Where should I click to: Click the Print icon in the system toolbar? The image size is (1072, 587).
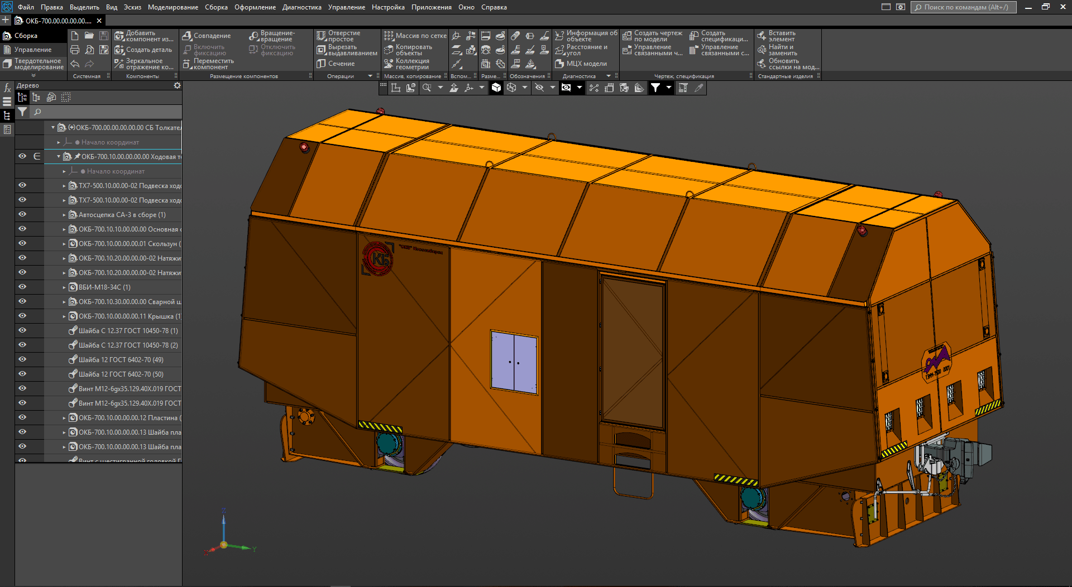pyautogui.click(x=75, y=50)
